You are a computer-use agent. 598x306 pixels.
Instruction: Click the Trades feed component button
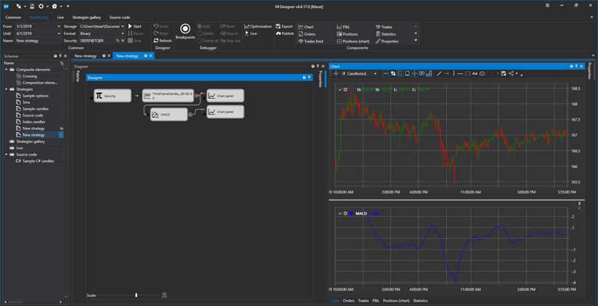tap(311, 41)
